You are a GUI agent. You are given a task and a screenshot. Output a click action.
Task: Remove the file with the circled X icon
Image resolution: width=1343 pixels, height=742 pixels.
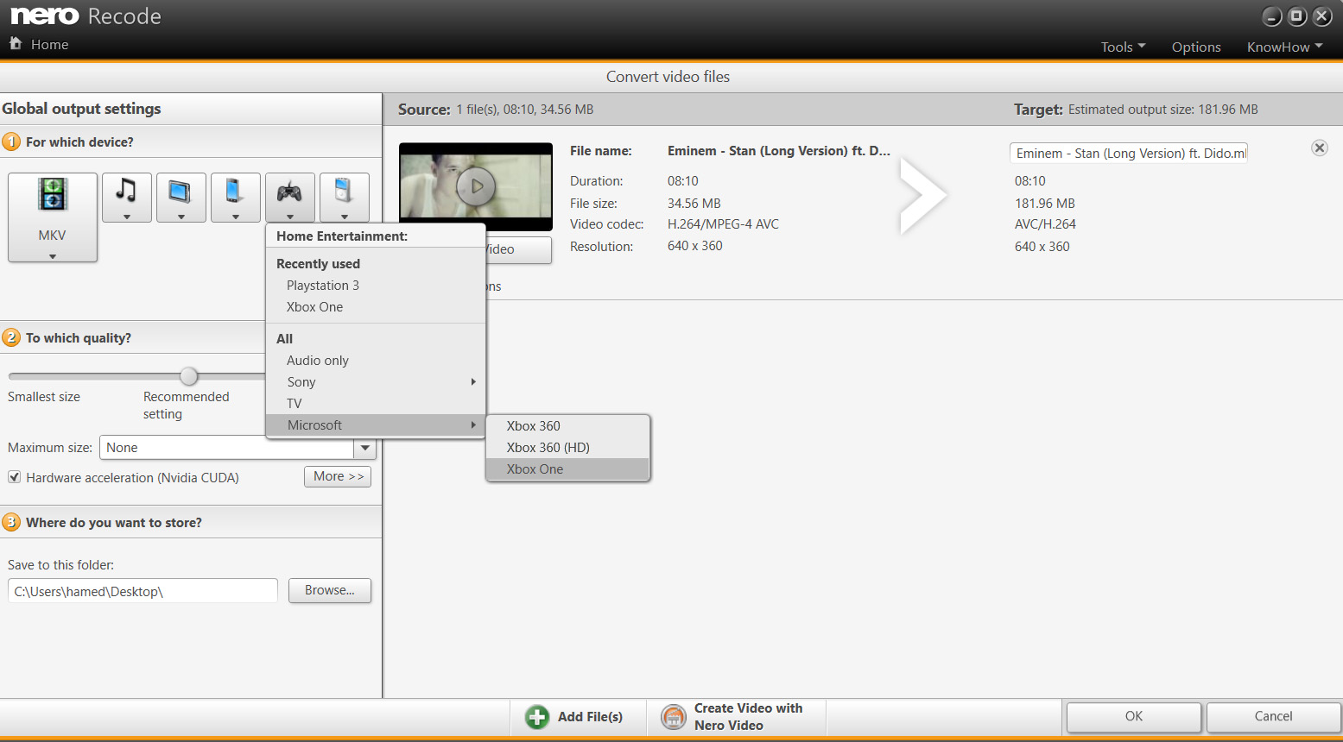coord(1320,148)
